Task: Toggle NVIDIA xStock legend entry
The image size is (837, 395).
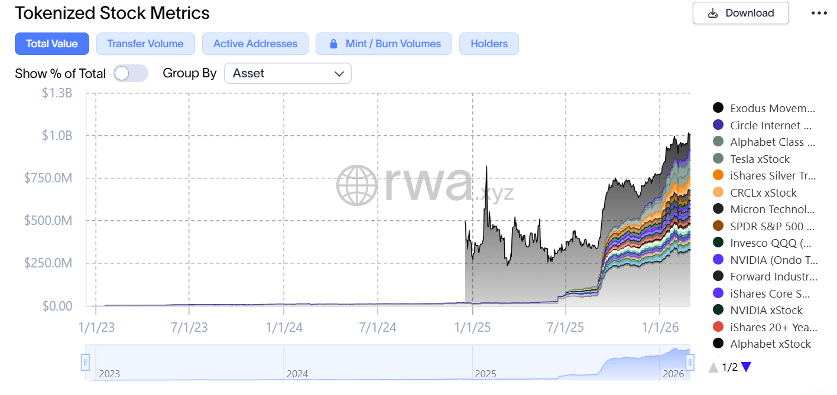Action: click(766, 311)
